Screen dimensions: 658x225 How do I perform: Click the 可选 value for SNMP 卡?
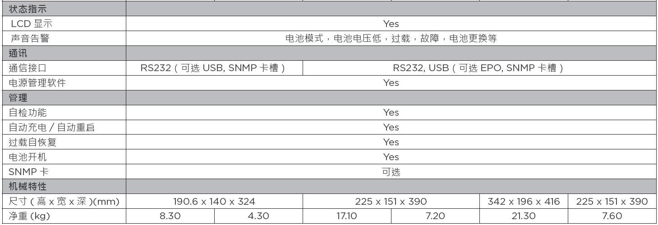(x=391, y=172)
